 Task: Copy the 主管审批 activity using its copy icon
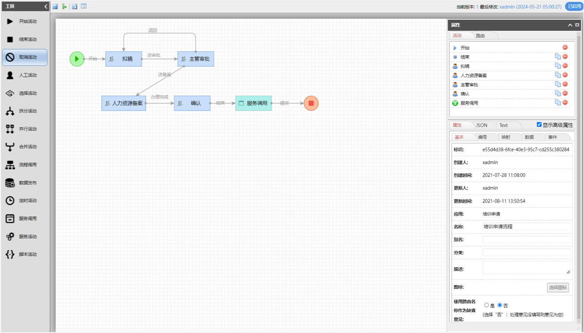[x=558, y=84]
